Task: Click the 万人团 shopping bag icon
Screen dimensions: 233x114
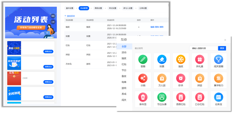Action: point(162,78)
